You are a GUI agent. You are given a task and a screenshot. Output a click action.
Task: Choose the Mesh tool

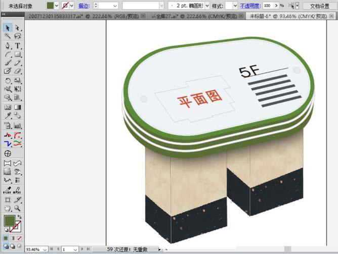pos(8,107)
